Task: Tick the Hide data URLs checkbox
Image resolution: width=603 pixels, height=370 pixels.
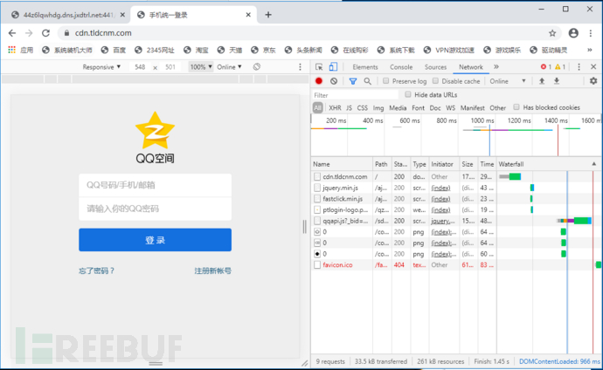Action: 408,95
